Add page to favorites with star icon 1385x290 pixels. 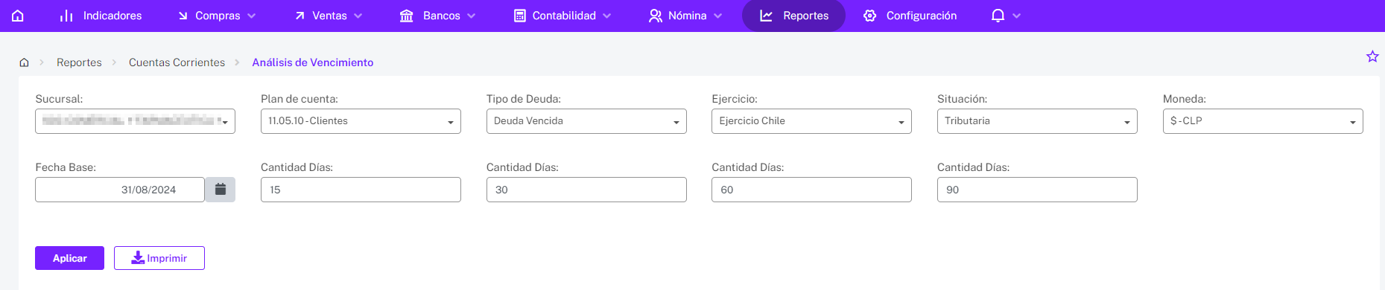point(1372,57)
